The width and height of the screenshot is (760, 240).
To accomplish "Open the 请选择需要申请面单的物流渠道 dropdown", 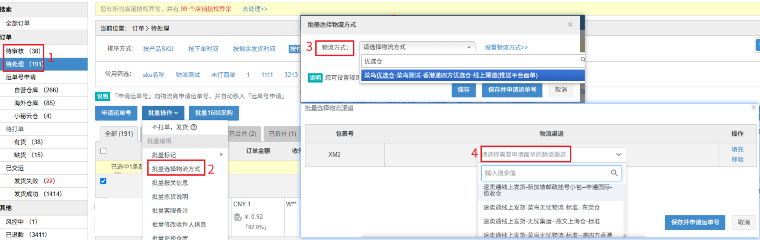I will pyautogui.click(x=553, y=155).
